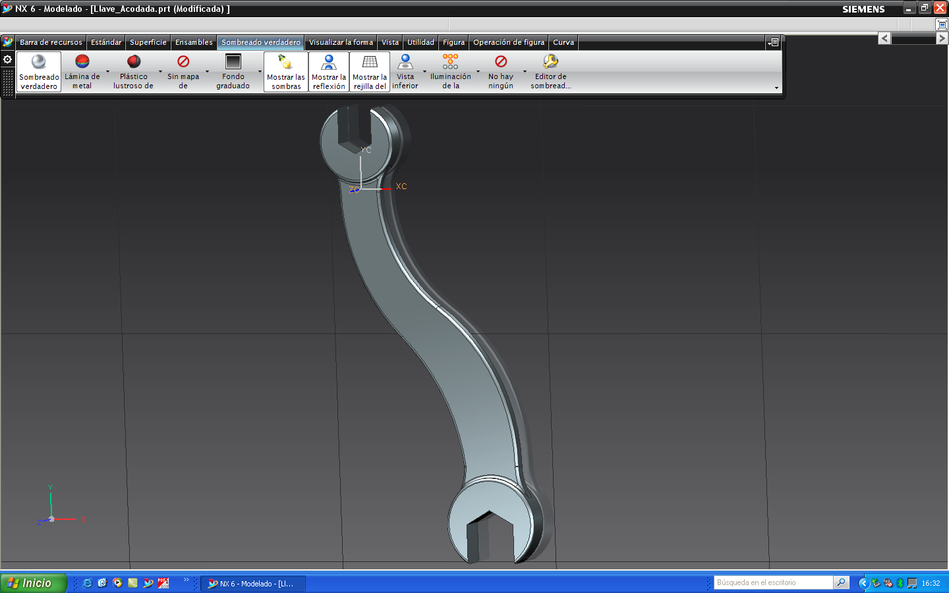Click the NX logo icon left of tabs

tap(8, 42)
